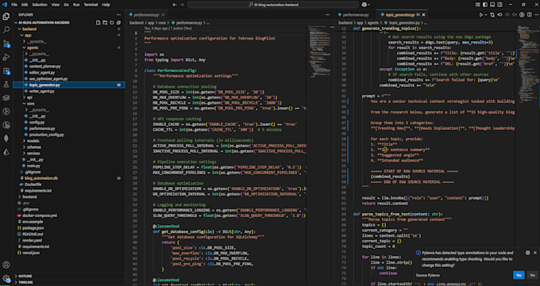
Task: Open the Explorer view in the activity bar
Action: 6,17
